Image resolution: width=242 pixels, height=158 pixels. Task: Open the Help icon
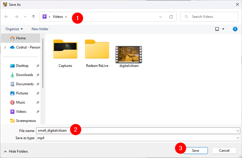(235, 29)
